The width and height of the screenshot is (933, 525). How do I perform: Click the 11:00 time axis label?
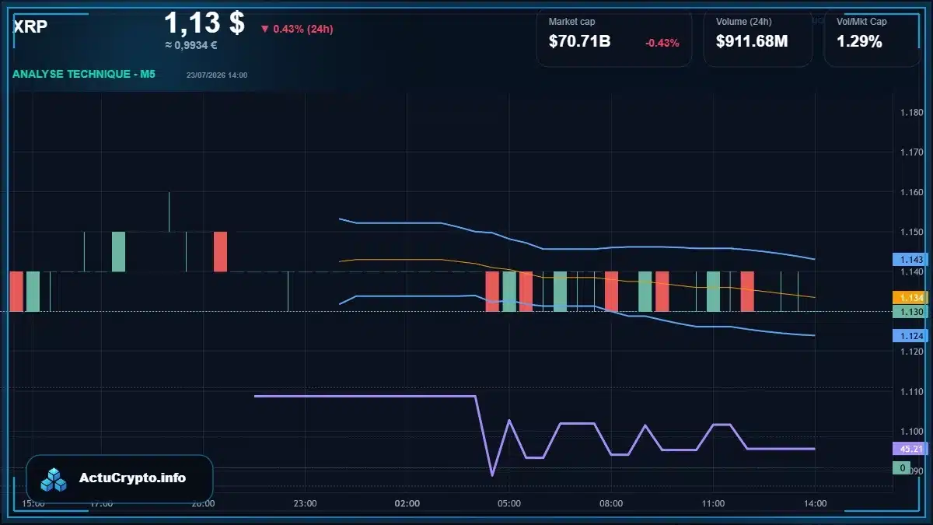713,503
